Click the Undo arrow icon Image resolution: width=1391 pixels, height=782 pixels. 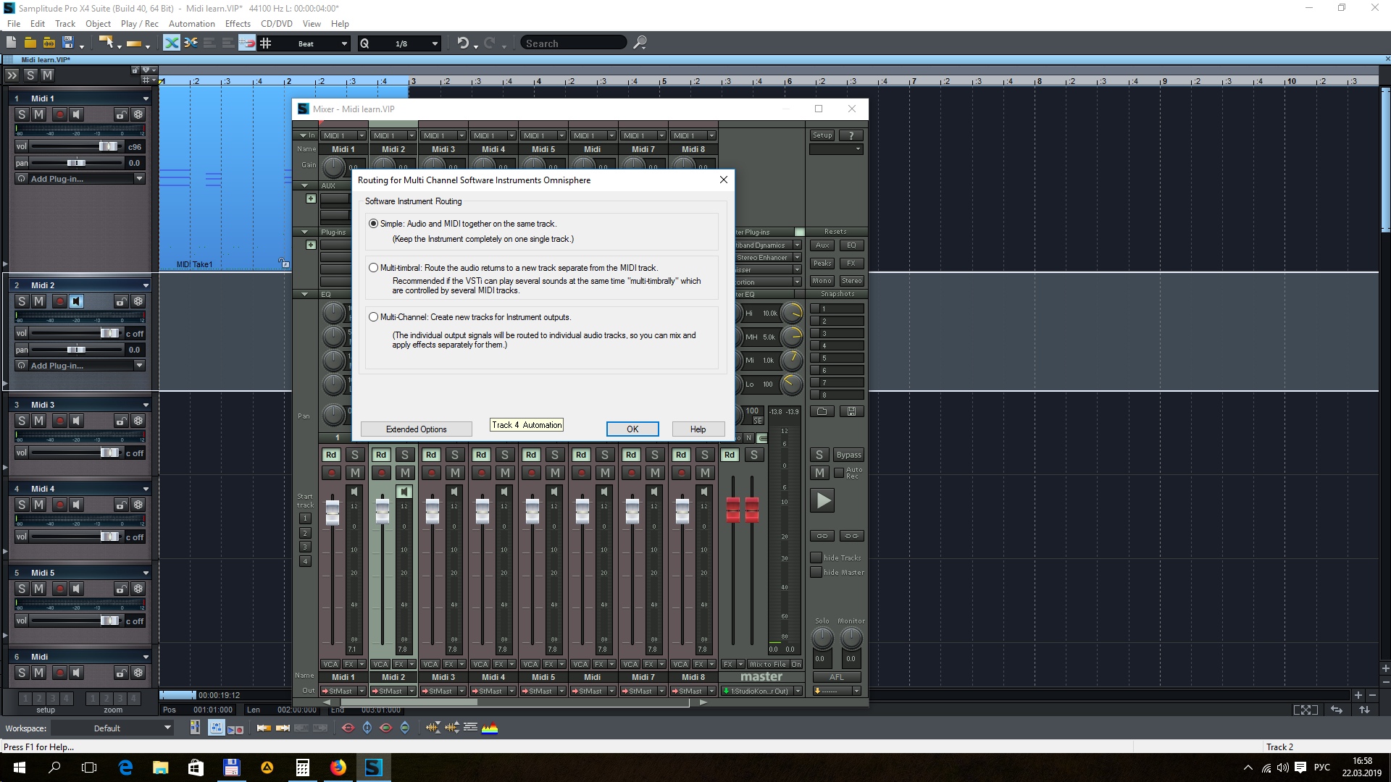[463, 43]
